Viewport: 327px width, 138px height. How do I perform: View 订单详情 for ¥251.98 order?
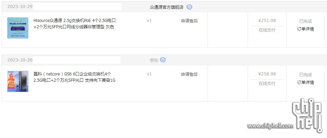tap(306, 29)
